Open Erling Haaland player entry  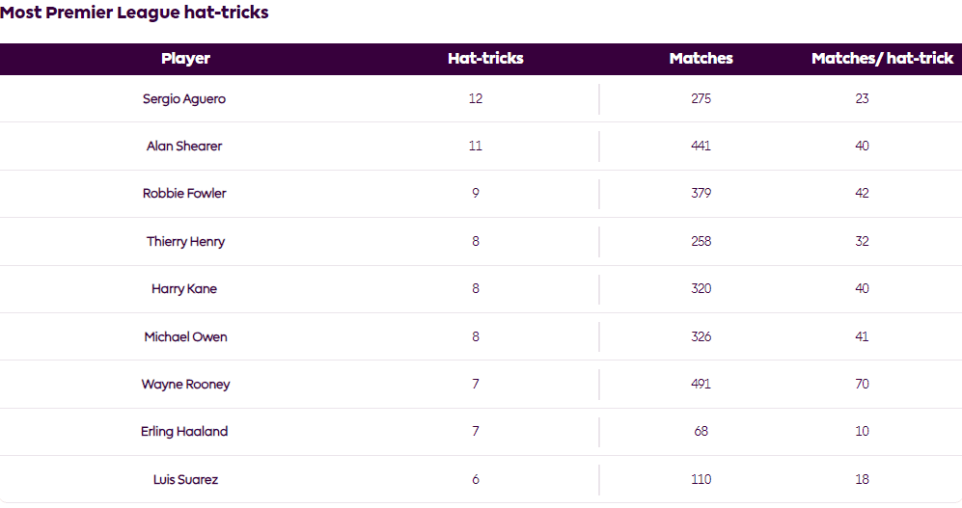click(x=184, y=432)
